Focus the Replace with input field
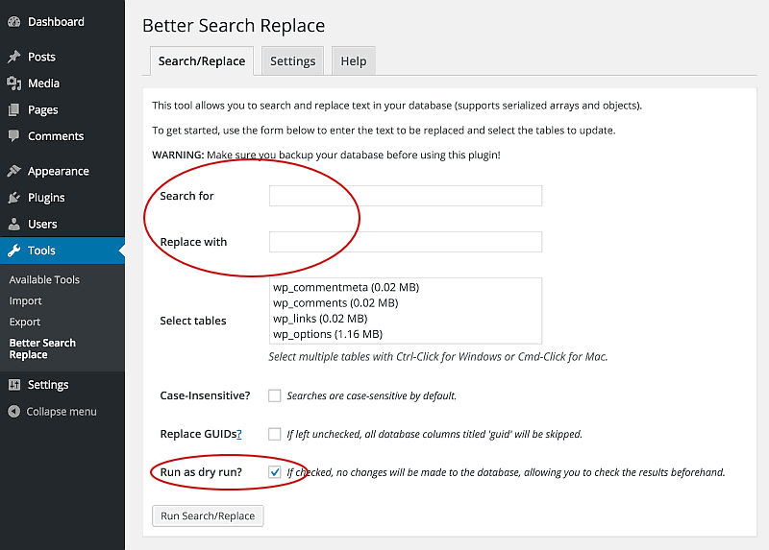Viewport: 769px width, 550px height. coord(405,242)
